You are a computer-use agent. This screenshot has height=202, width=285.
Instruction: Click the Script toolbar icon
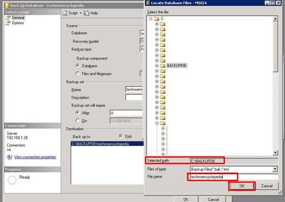tap(65, 13)
